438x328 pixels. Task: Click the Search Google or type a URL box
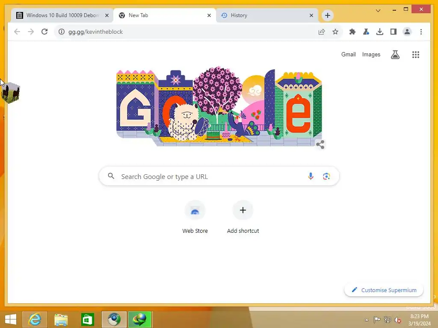tap(219, 176)
